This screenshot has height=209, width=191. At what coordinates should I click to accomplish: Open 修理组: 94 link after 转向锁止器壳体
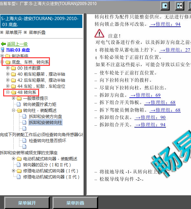coord(165,24)
